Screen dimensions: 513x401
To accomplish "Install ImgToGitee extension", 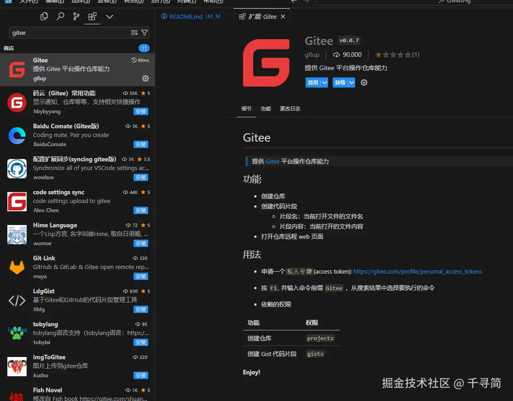I will click(x=141, y=375).
